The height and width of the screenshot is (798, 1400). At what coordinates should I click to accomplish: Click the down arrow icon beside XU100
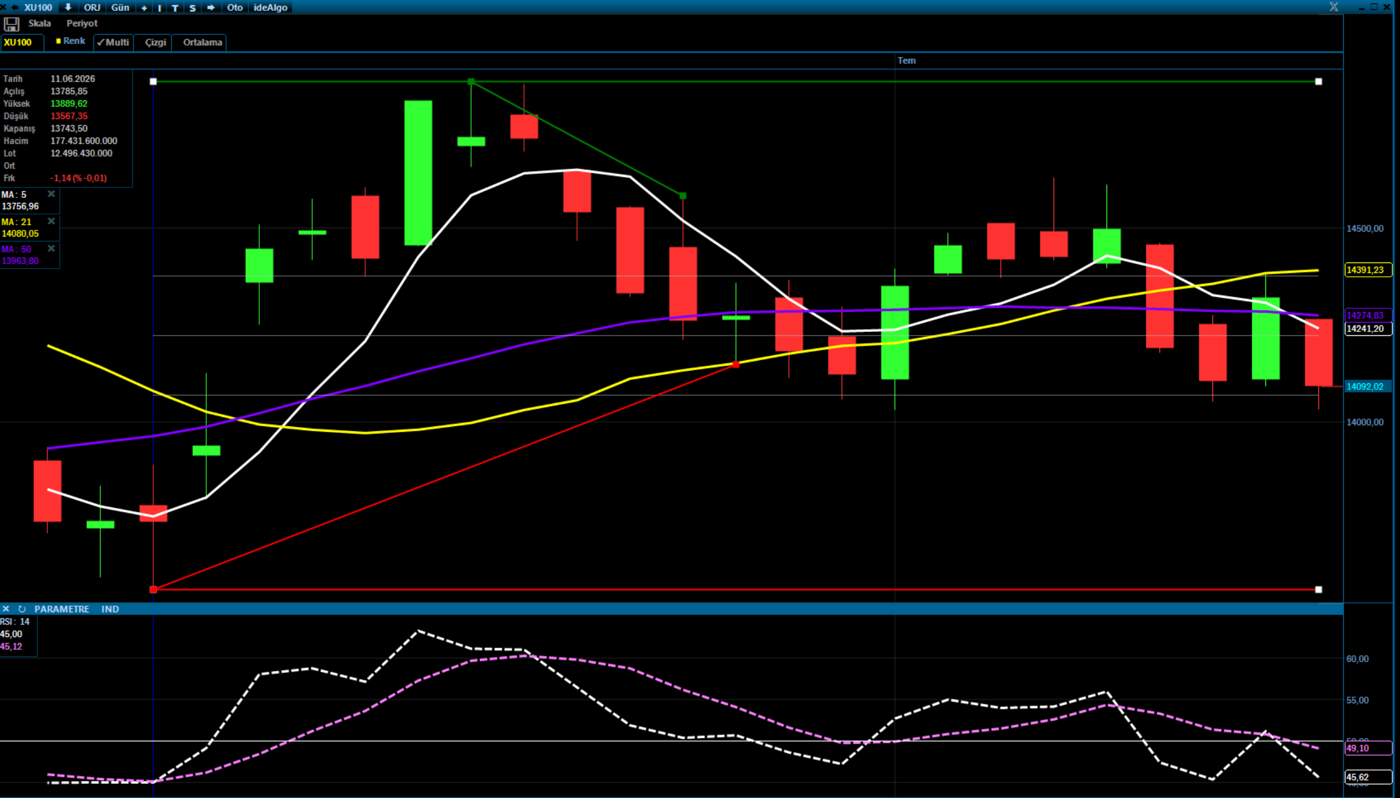[x=68, y=7]
